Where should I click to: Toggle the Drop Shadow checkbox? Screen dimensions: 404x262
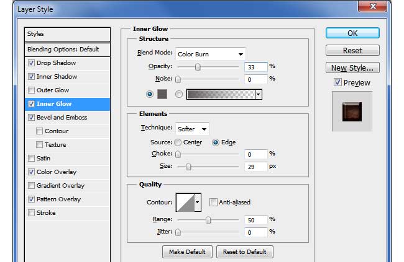point(31,63)
